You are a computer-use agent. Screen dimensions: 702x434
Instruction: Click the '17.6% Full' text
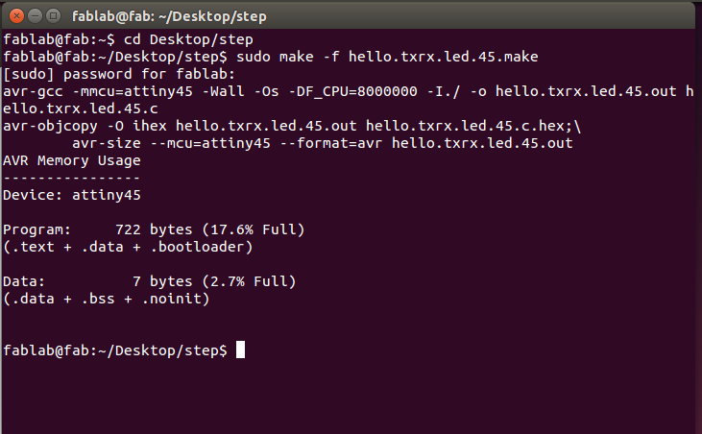(x=254, y=229)
